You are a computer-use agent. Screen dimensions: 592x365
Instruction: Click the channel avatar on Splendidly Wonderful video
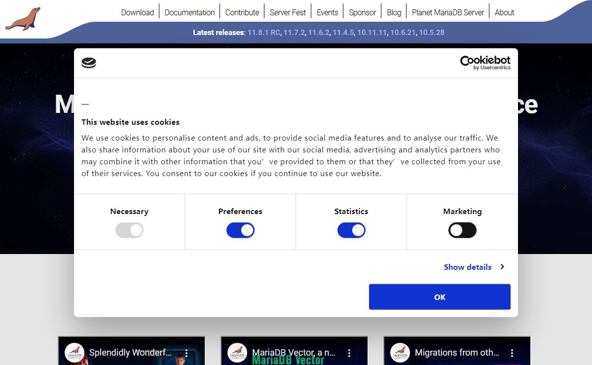74,353
